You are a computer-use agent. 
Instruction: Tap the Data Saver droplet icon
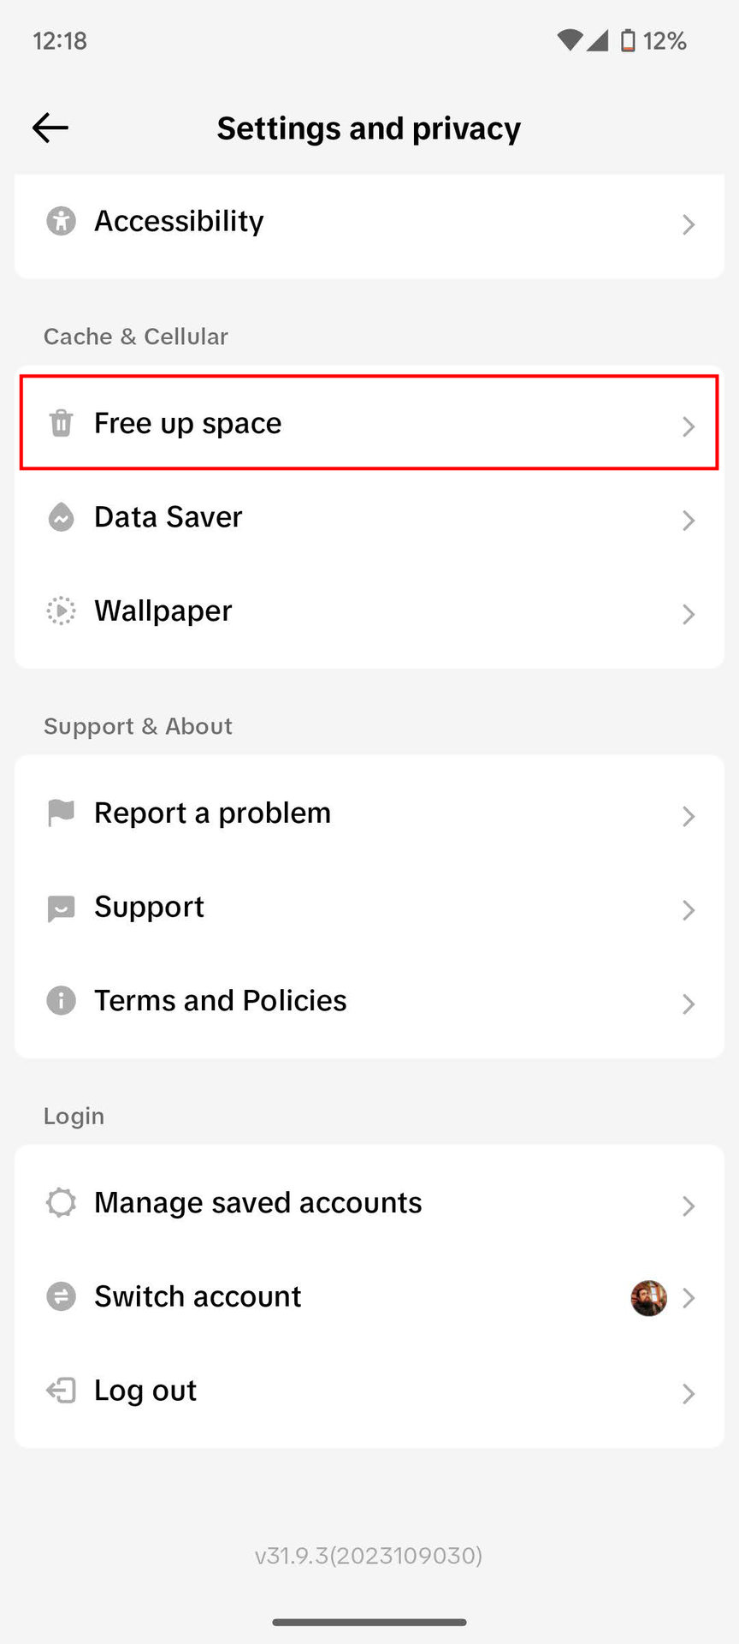(61, 517)
